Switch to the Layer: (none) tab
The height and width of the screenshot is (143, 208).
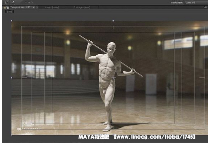click(52, 7)
